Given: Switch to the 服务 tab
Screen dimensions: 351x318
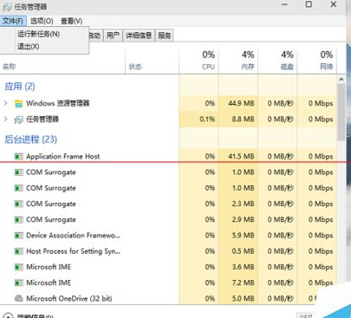Looking at the screenshot, I should [x=165, y=36].
